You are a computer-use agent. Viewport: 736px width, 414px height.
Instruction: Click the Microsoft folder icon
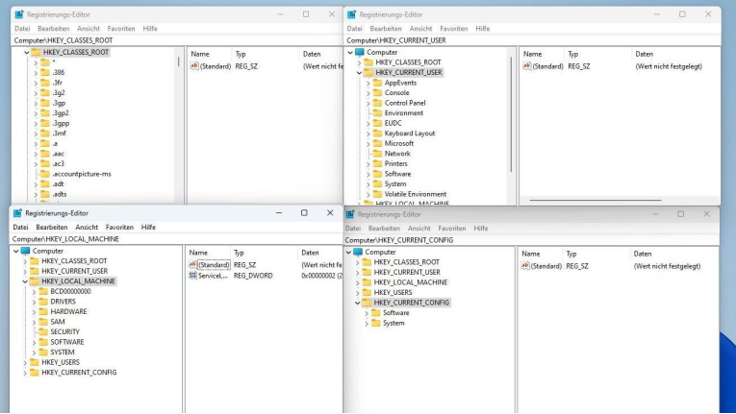(x=377, y=143)
